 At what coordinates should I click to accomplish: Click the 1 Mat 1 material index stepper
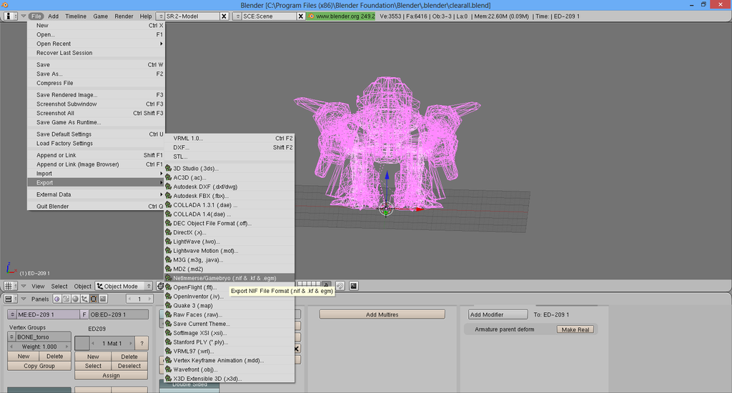pos(112,343)
